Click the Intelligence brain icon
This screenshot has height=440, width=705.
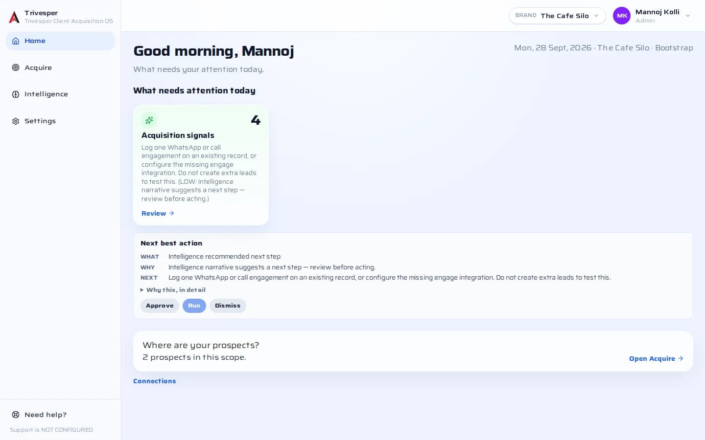pyautogui.click(x=16, y=94)
